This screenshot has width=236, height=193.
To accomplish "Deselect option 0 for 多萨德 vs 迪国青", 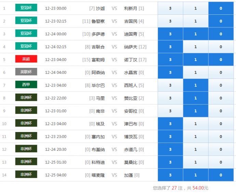I will (221, 34).
